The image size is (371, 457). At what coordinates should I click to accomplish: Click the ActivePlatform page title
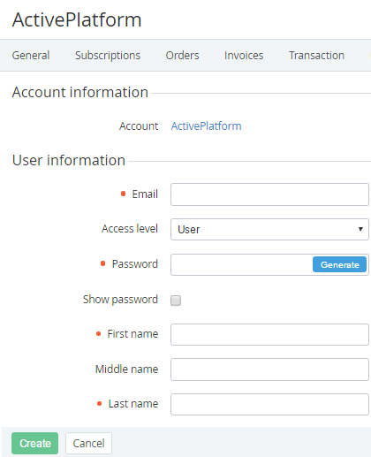click(77, 19)
